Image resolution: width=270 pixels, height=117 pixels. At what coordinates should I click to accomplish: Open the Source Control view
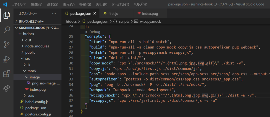[x=7, y=44]
